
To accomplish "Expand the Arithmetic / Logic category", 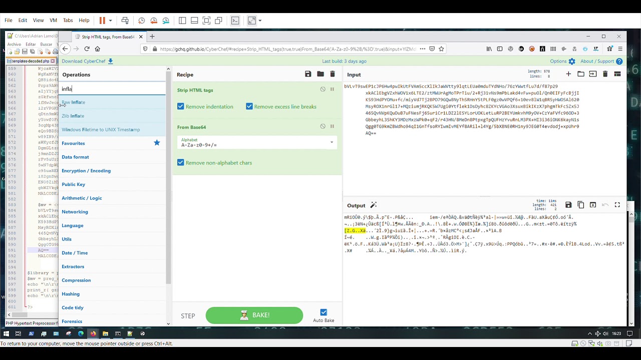I will click(x=112, y=198).
